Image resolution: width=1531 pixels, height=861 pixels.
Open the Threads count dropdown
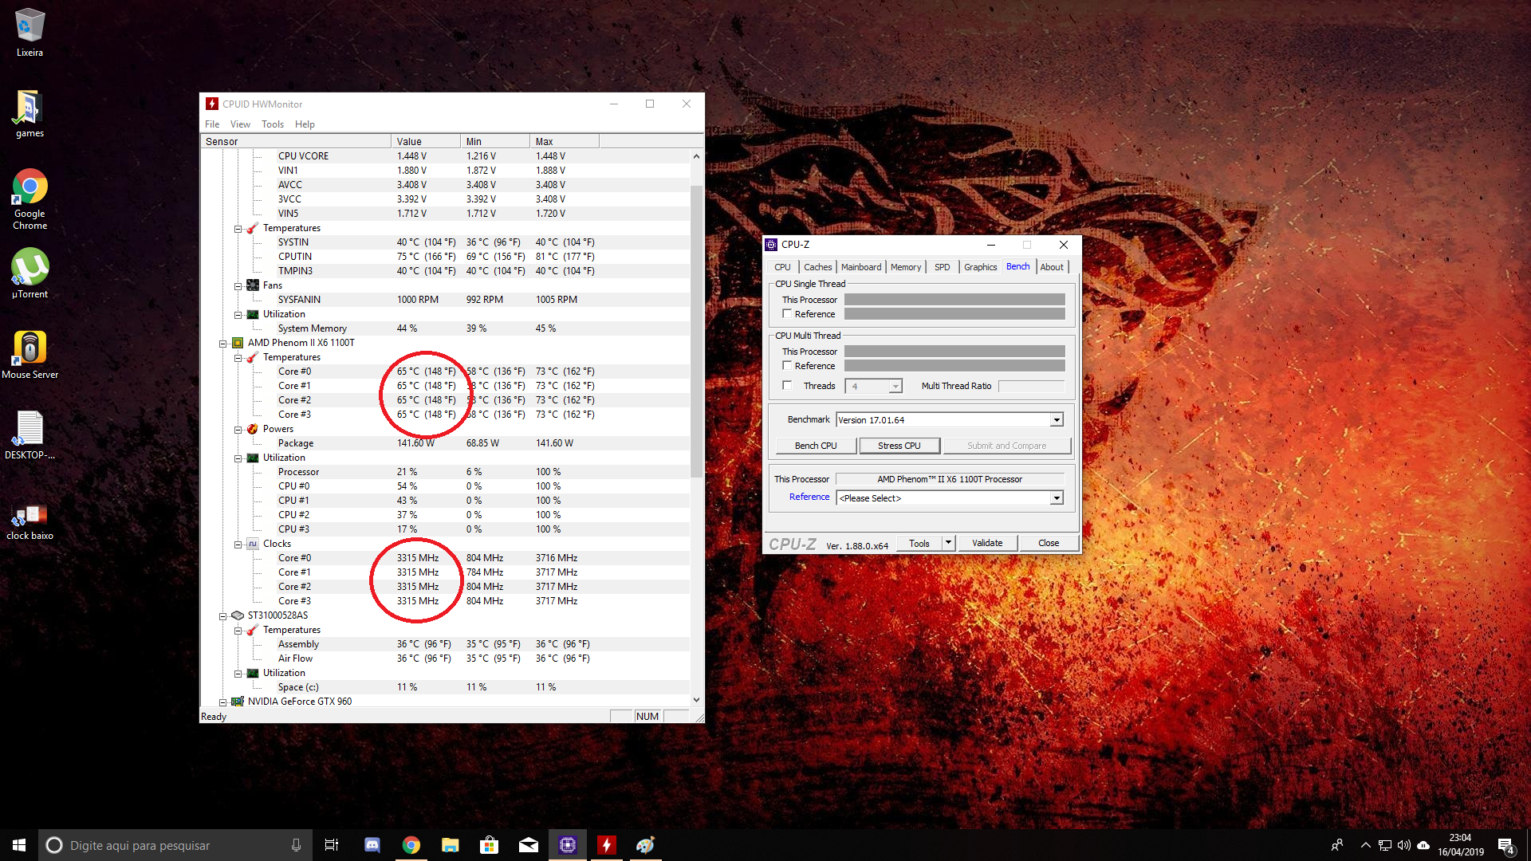pos(895,387)
